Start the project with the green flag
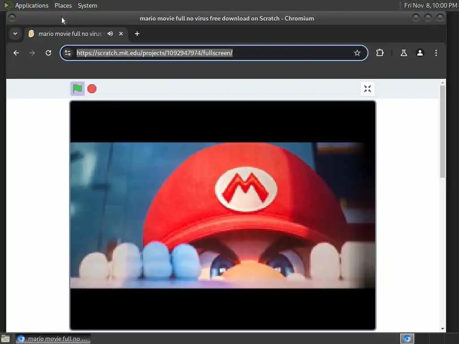 click(x=78, y=89)
